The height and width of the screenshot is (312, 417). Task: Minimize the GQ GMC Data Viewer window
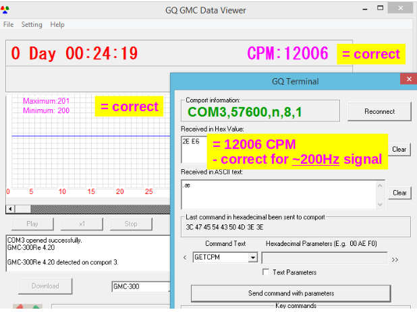[x=365, y=9]
